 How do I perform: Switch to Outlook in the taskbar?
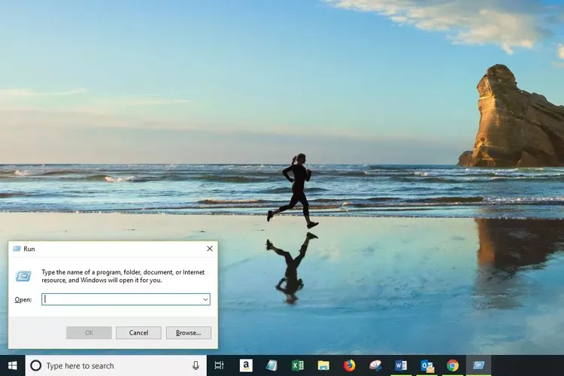coord(427,366)
